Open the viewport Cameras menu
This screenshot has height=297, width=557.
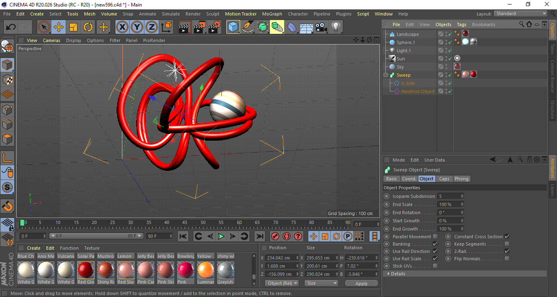tap(51, 40)
